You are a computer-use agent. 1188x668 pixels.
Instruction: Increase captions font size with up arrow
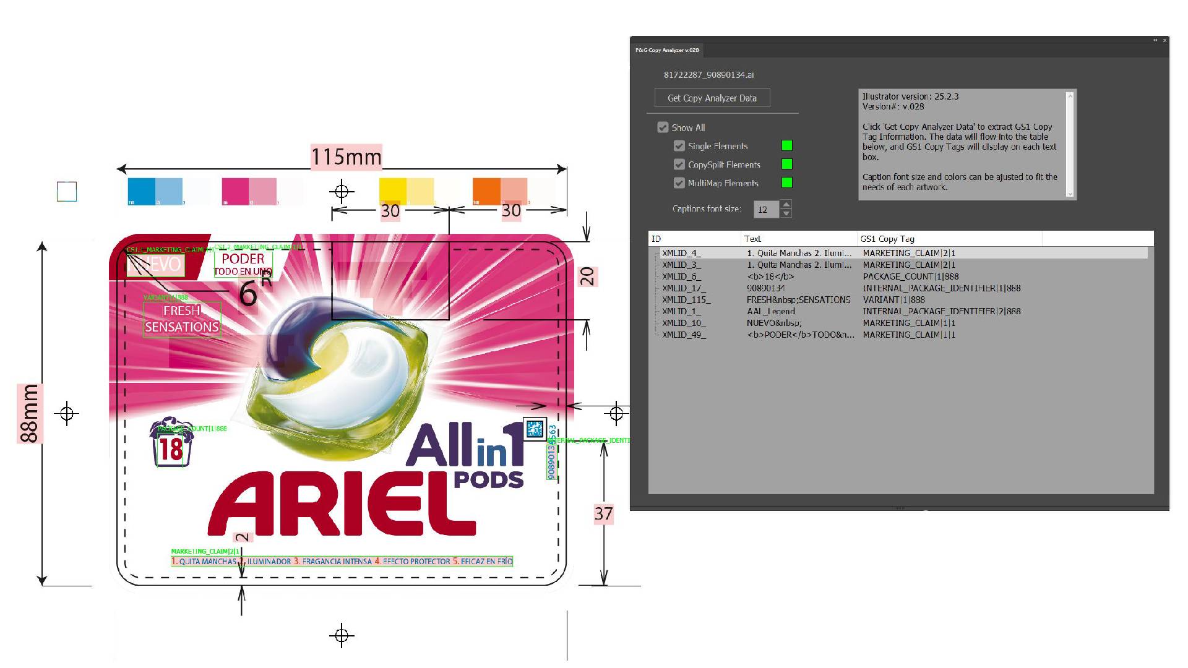pyautogui.click(x=786, y=205)
